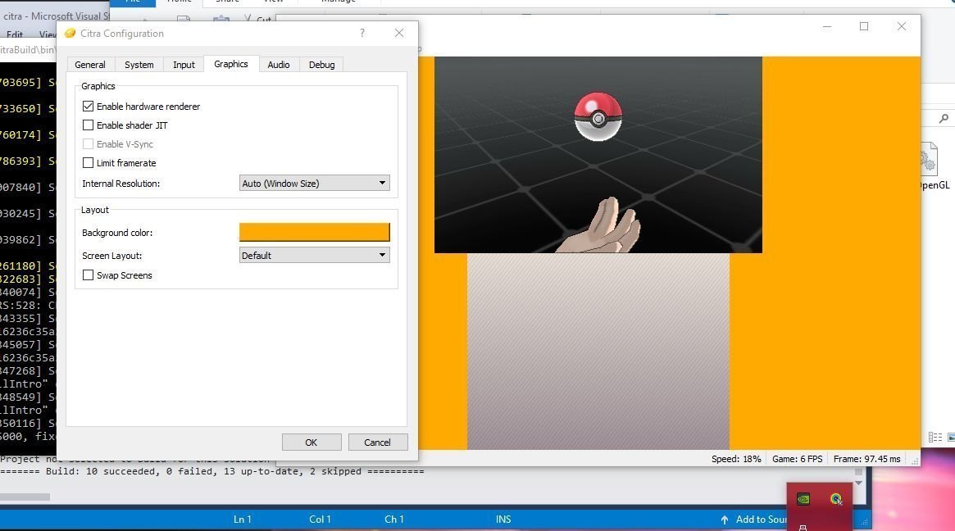Click the INS indicator in the status bar
The image size is (955, 531).
(x=503, y=520)
